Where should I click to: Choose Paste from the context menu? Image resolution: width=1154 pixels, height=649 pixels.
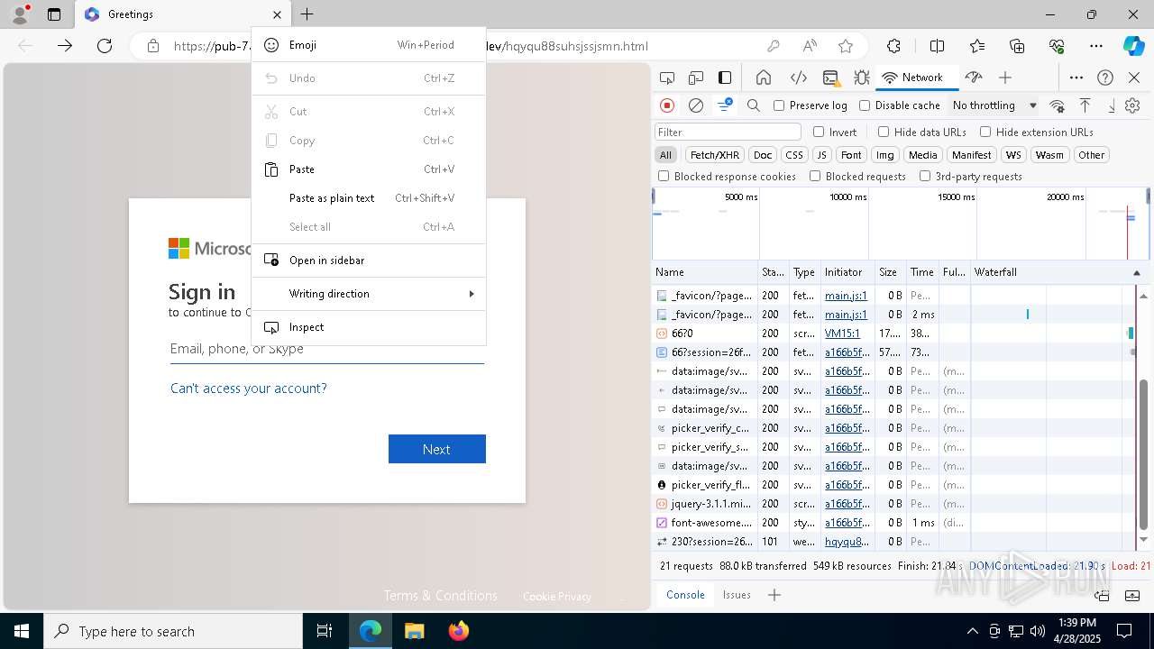pyautogui.click(x=368, y=169)
